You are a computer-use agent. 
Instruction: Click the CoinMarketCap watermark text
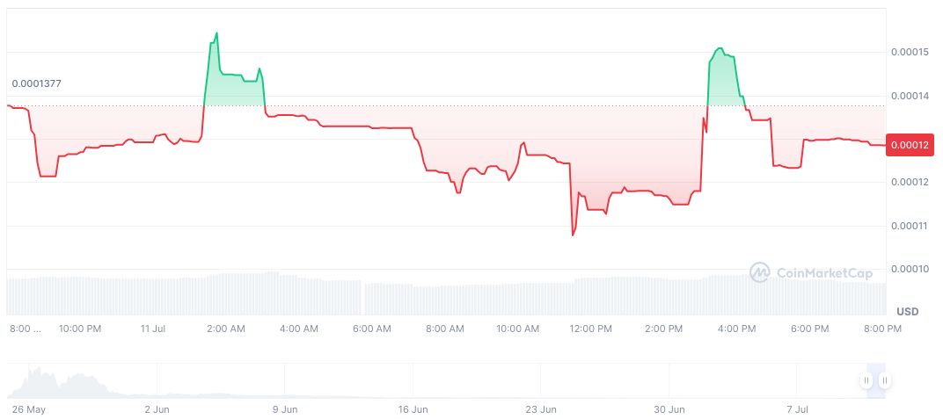pos(824,274)
